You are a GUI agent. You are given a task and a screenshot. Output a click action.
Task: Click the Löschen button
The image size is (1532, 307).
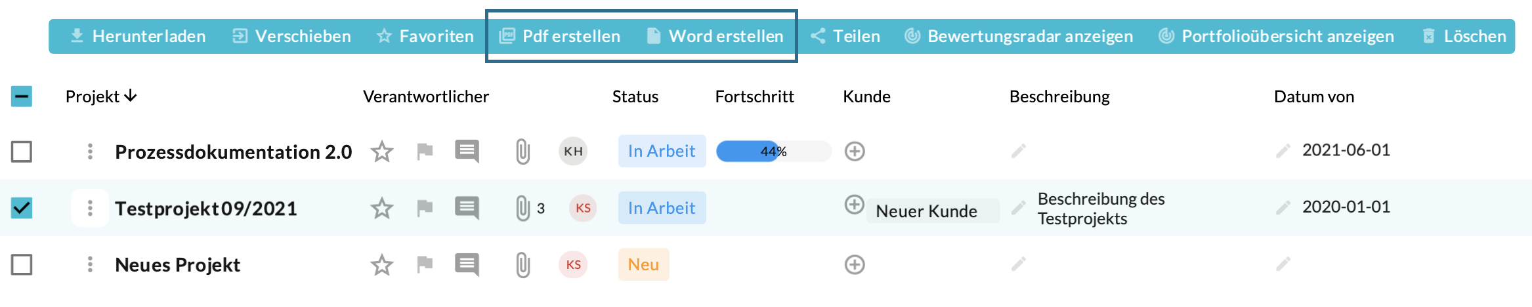click(x=1464, y=36)
